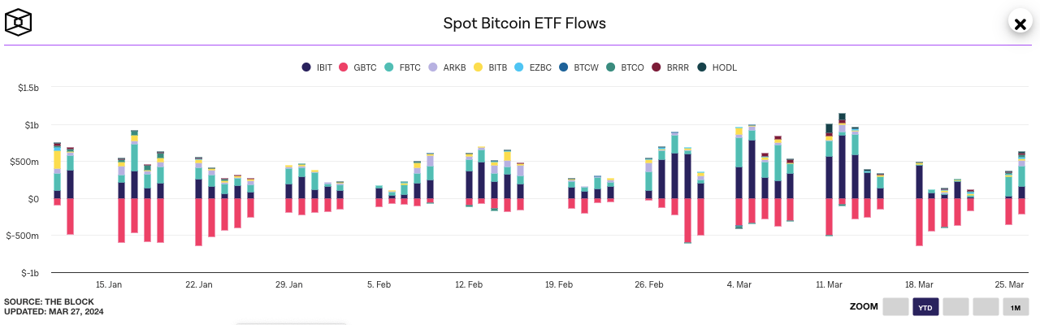Click the BRRR legend marker
This screenshot has height=325, width=1040.
click(x=656, y=67)
